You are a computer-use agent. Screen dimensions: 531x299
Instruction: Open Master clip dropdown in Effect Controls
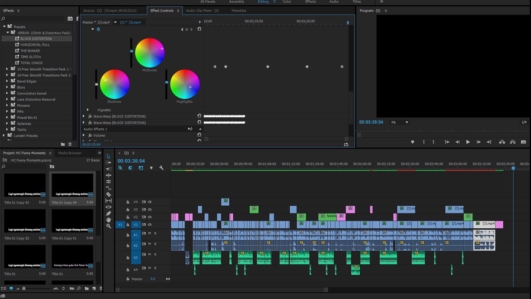point(115,22)
